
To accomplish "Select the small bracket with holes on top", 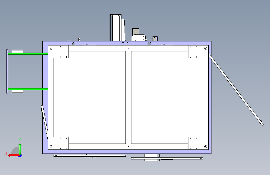I will tap(155, 39).
